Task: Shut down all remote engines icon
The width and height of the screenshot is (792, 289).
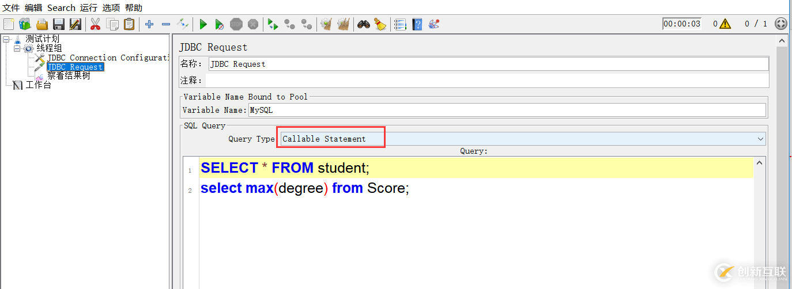Action: (x=307, y=24)
